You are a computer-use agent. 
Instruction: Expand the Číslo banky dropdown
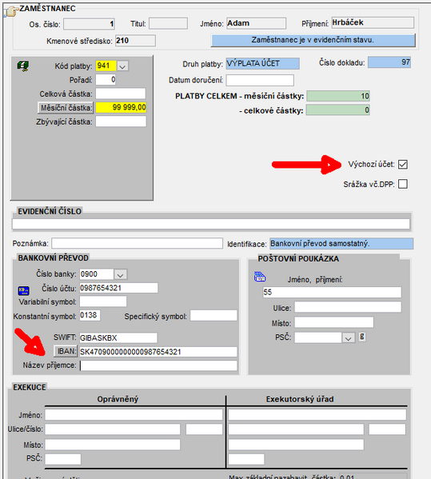121,274
